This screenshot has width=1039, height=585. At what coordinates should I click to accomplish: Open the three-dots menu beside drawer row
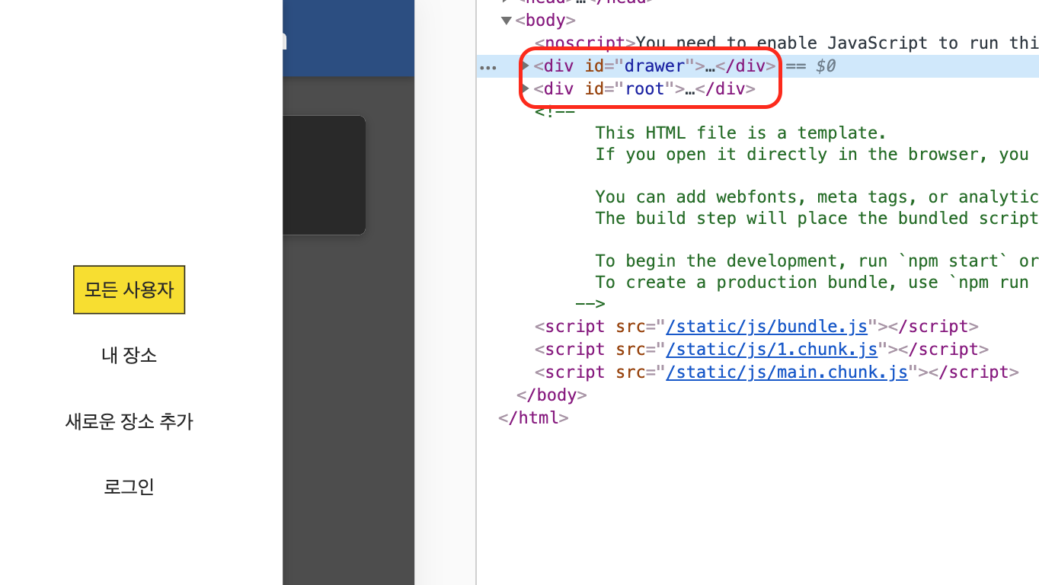pyautogui.click(x=488, y=67)
